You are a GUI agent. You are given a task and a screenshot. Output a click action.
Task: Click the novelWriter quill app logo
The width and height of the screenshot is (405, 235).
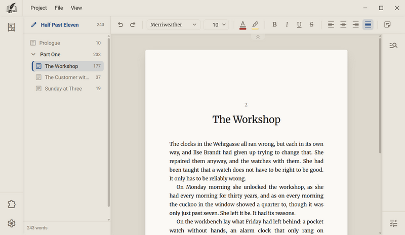(x=11, y=8)
